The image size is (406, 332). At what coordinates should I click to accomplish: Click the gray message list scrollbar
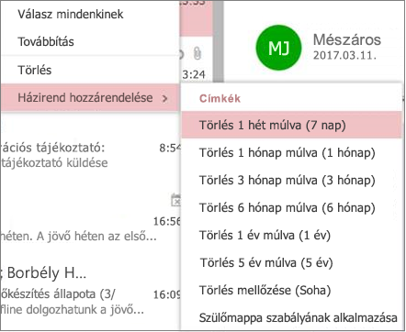click(218, 41)
